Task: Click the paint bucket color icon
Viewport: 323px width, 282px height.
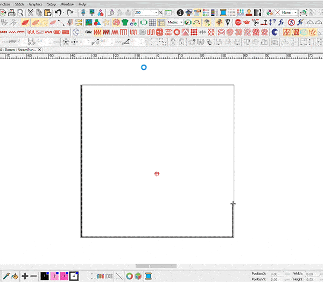Action: [x=15, y=276]
